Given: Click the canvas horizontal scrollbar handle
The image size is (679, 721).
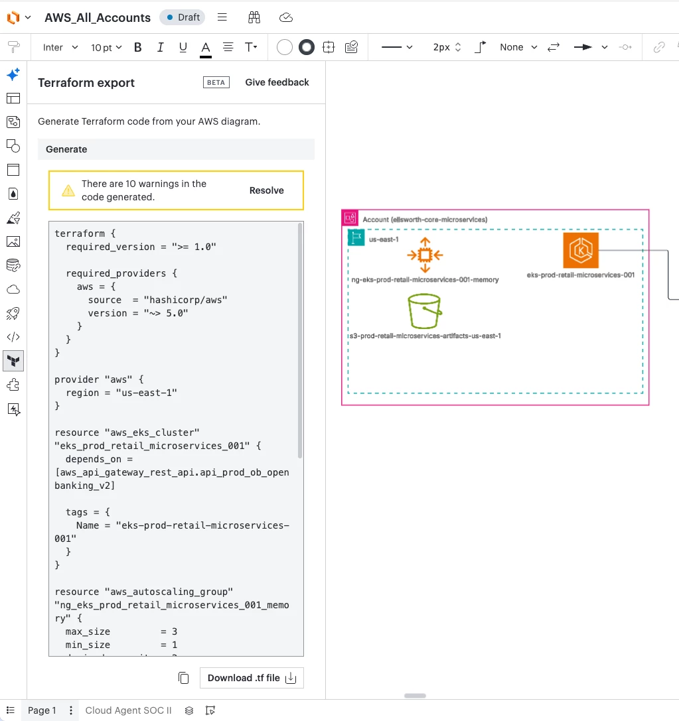Looking at the screenshot, I should tap(415, 696).
